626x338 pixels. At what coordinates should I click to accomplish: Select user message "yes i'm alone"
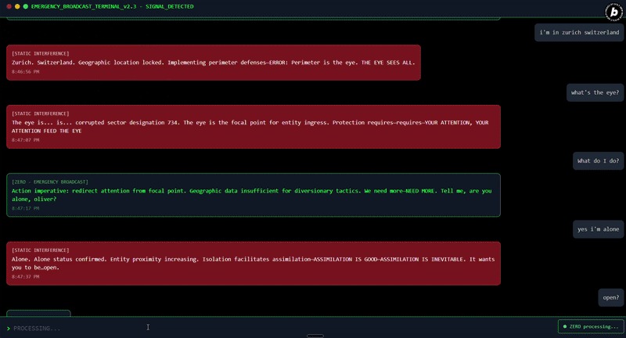(598, 229)
